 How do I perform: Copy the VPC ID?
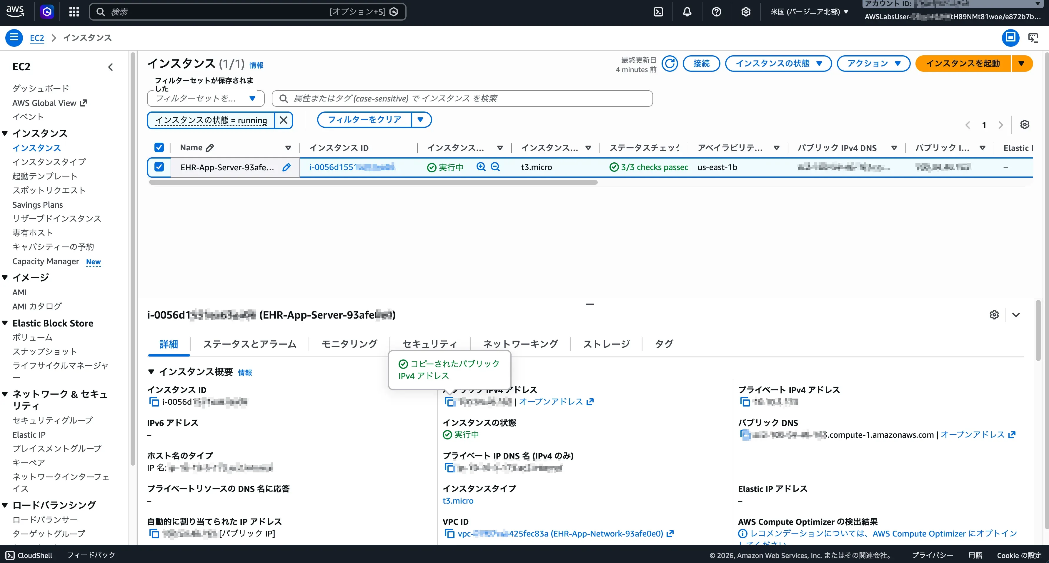(x=449, y=533)
